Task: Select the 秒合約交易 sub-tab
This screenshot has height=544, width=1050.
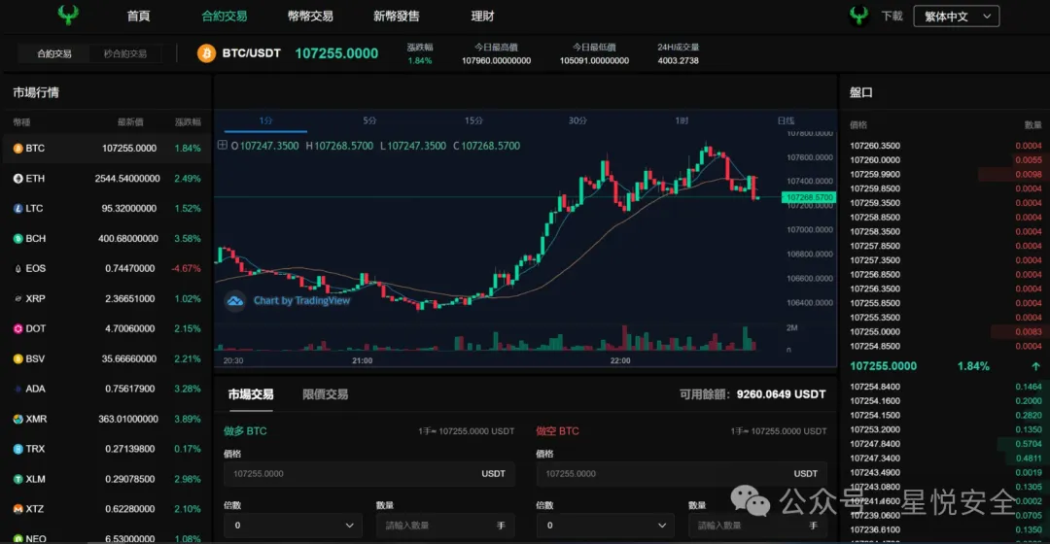Action: pyautogui.click(x=125, y=53)
